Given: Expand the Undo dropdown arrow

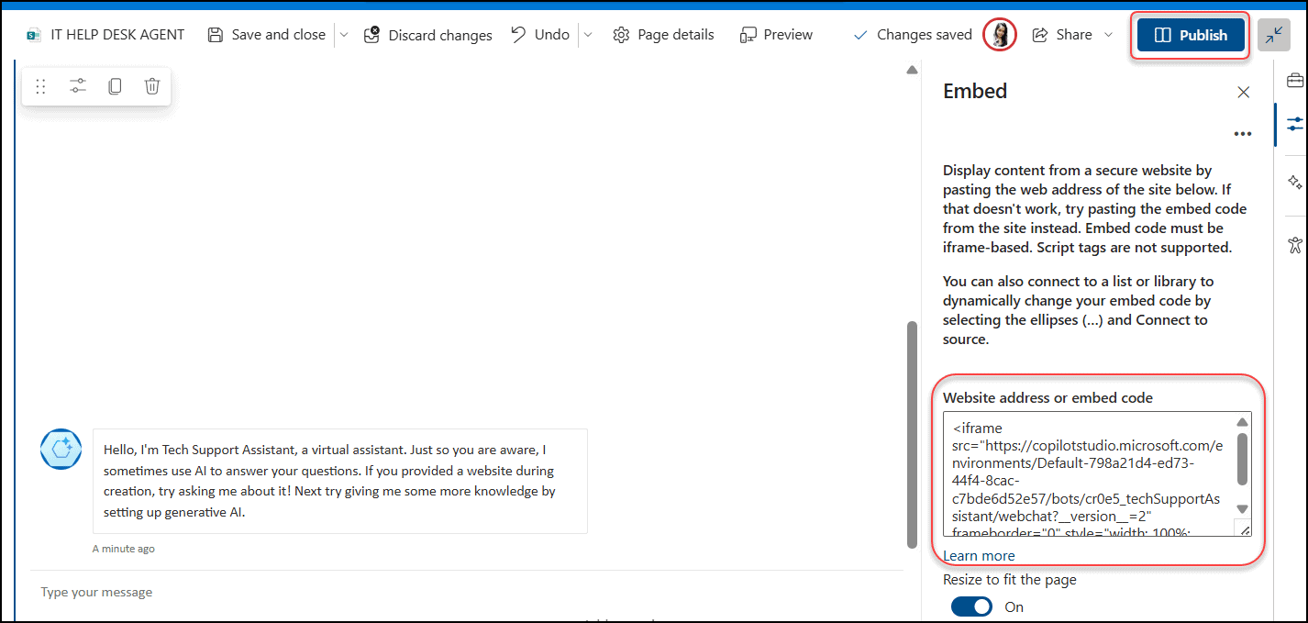Looking at the screenshot, I should pyautogui.click(x=588, y=35).
